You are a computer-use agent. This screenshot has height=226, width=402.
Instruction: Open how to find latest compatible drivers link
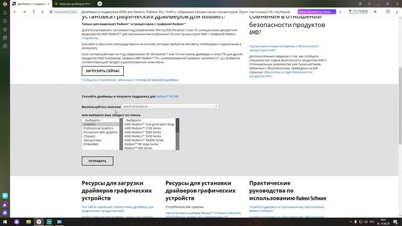(117, 209)
